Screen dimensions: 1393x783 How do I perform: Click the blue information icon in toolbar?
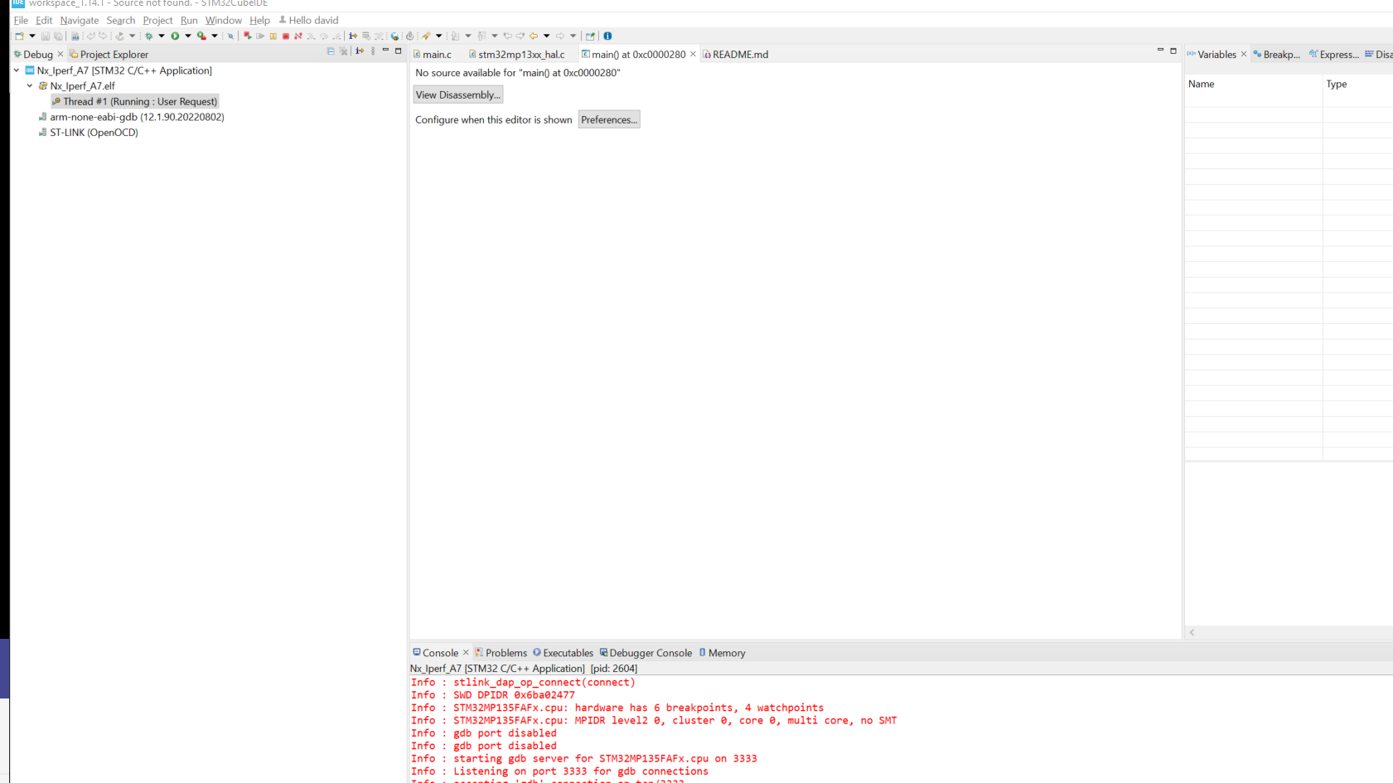click(607, 36)
